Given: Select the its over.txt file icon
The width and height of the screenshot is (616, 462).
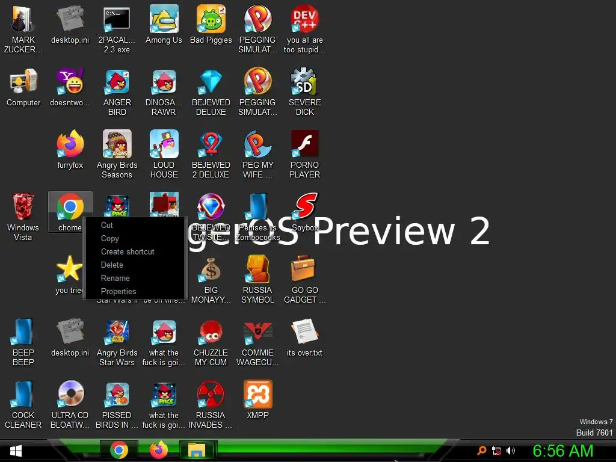Looking at the screenshot, I should (x=304, y=338).
